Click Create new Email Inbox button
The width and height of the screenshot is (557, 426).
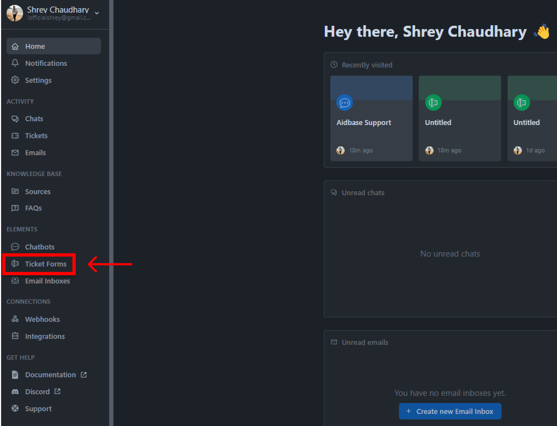coord(450,411)
